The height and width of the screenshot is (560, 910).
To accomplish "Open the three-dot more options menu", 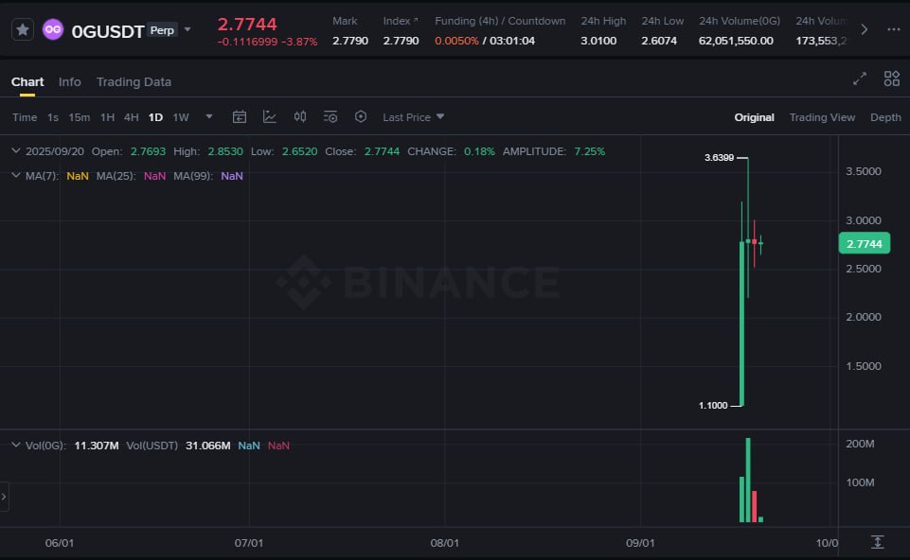I will click(x=894, y=29).
